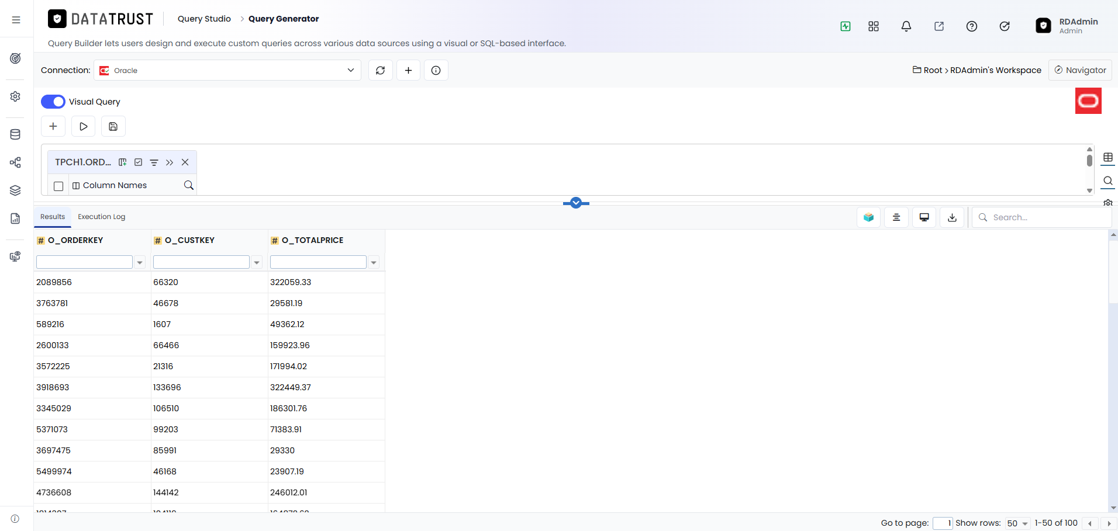1118x531 pixels.
Task: Go to previous results page
Action: [1090, 523]
